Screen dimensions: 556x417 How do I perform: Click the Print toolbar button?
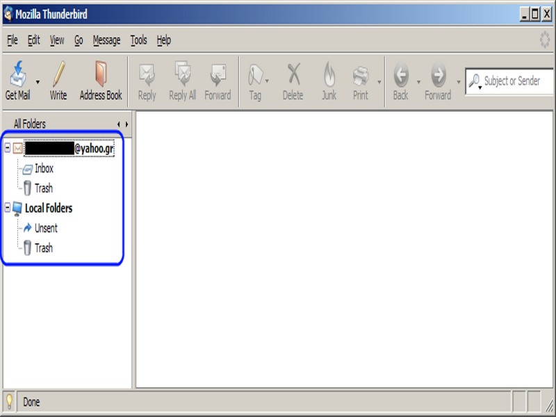(361, 82)
